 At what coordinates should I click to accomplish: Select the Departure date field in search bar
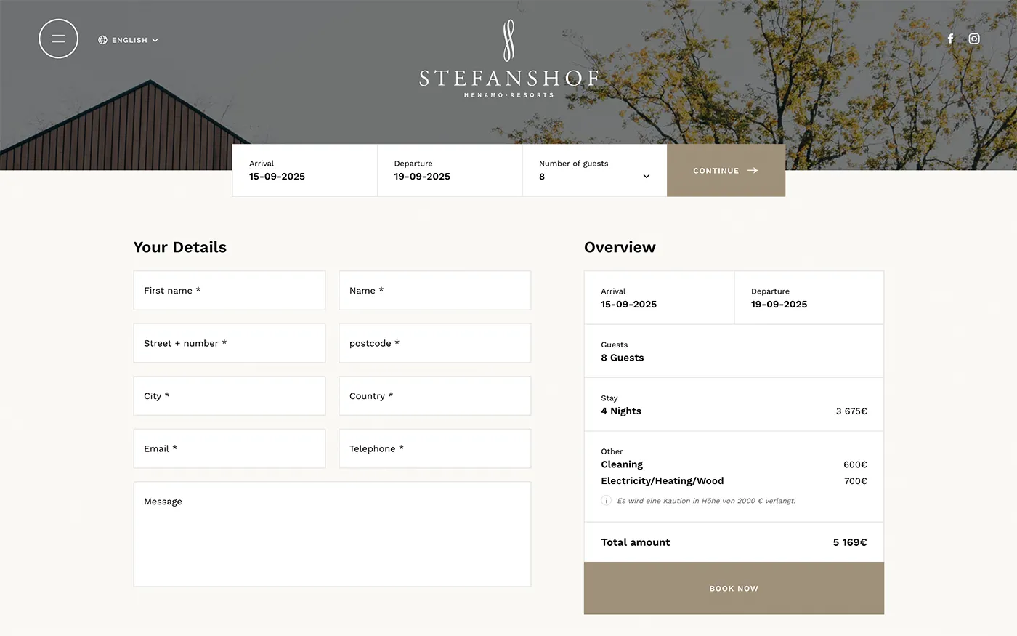449,171
